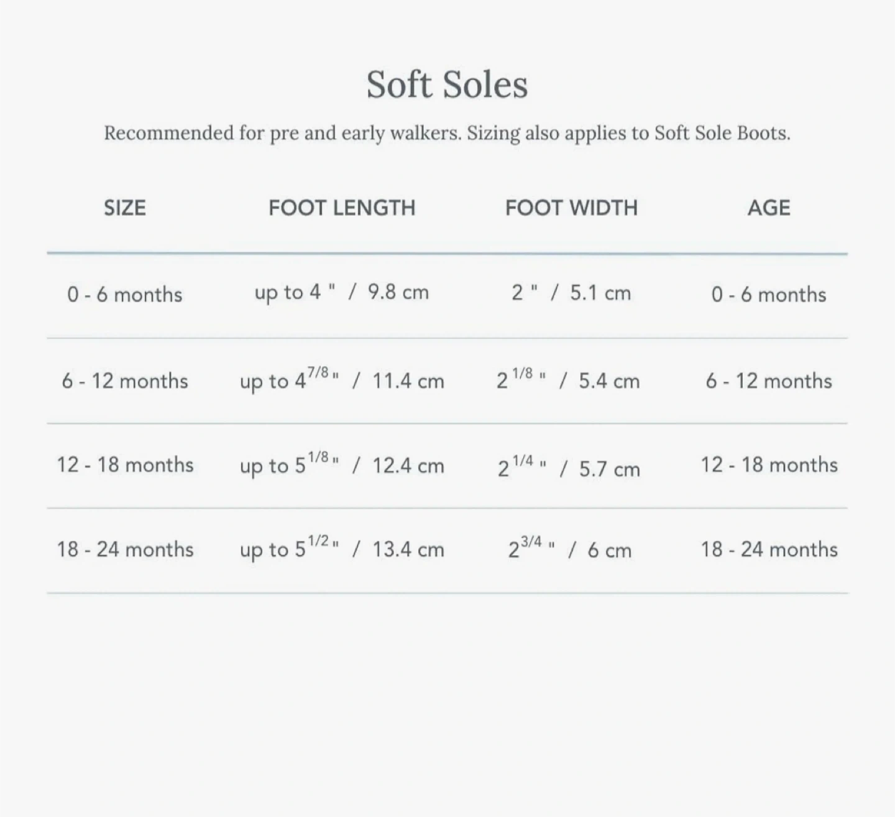Viewport: 895px width, 817px height.
Task: Click the Soft Soles title
Action: click(x=447, y=84)
